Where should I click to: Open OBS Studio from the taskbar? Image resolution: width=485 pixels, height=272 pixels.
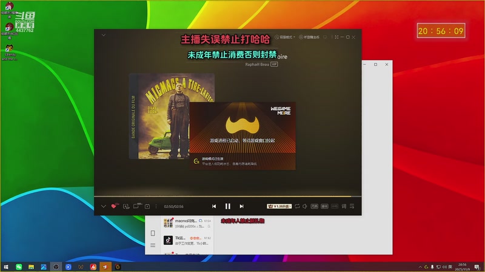click(x=56, y=267)
